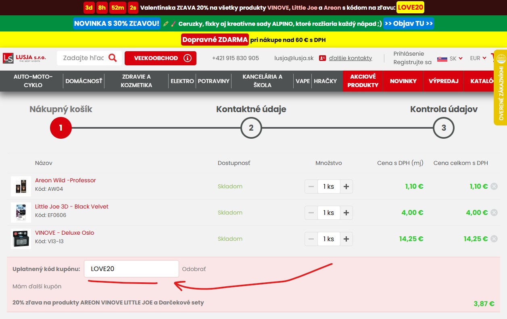This screenshot has width=507, height=319.
Task: Click the '>> Objav TU >>' button
Action: [408, 23]
